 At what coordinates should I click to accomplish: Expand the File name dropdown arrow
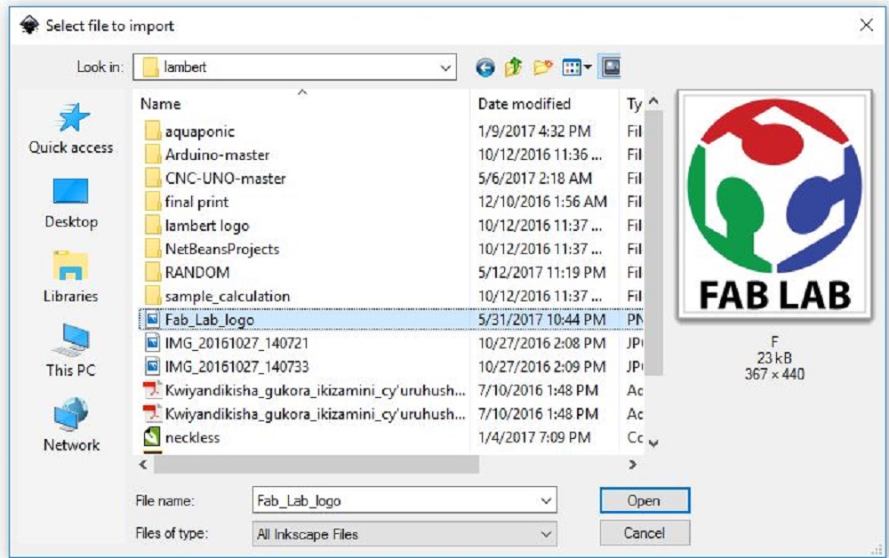tap(546, 501)
